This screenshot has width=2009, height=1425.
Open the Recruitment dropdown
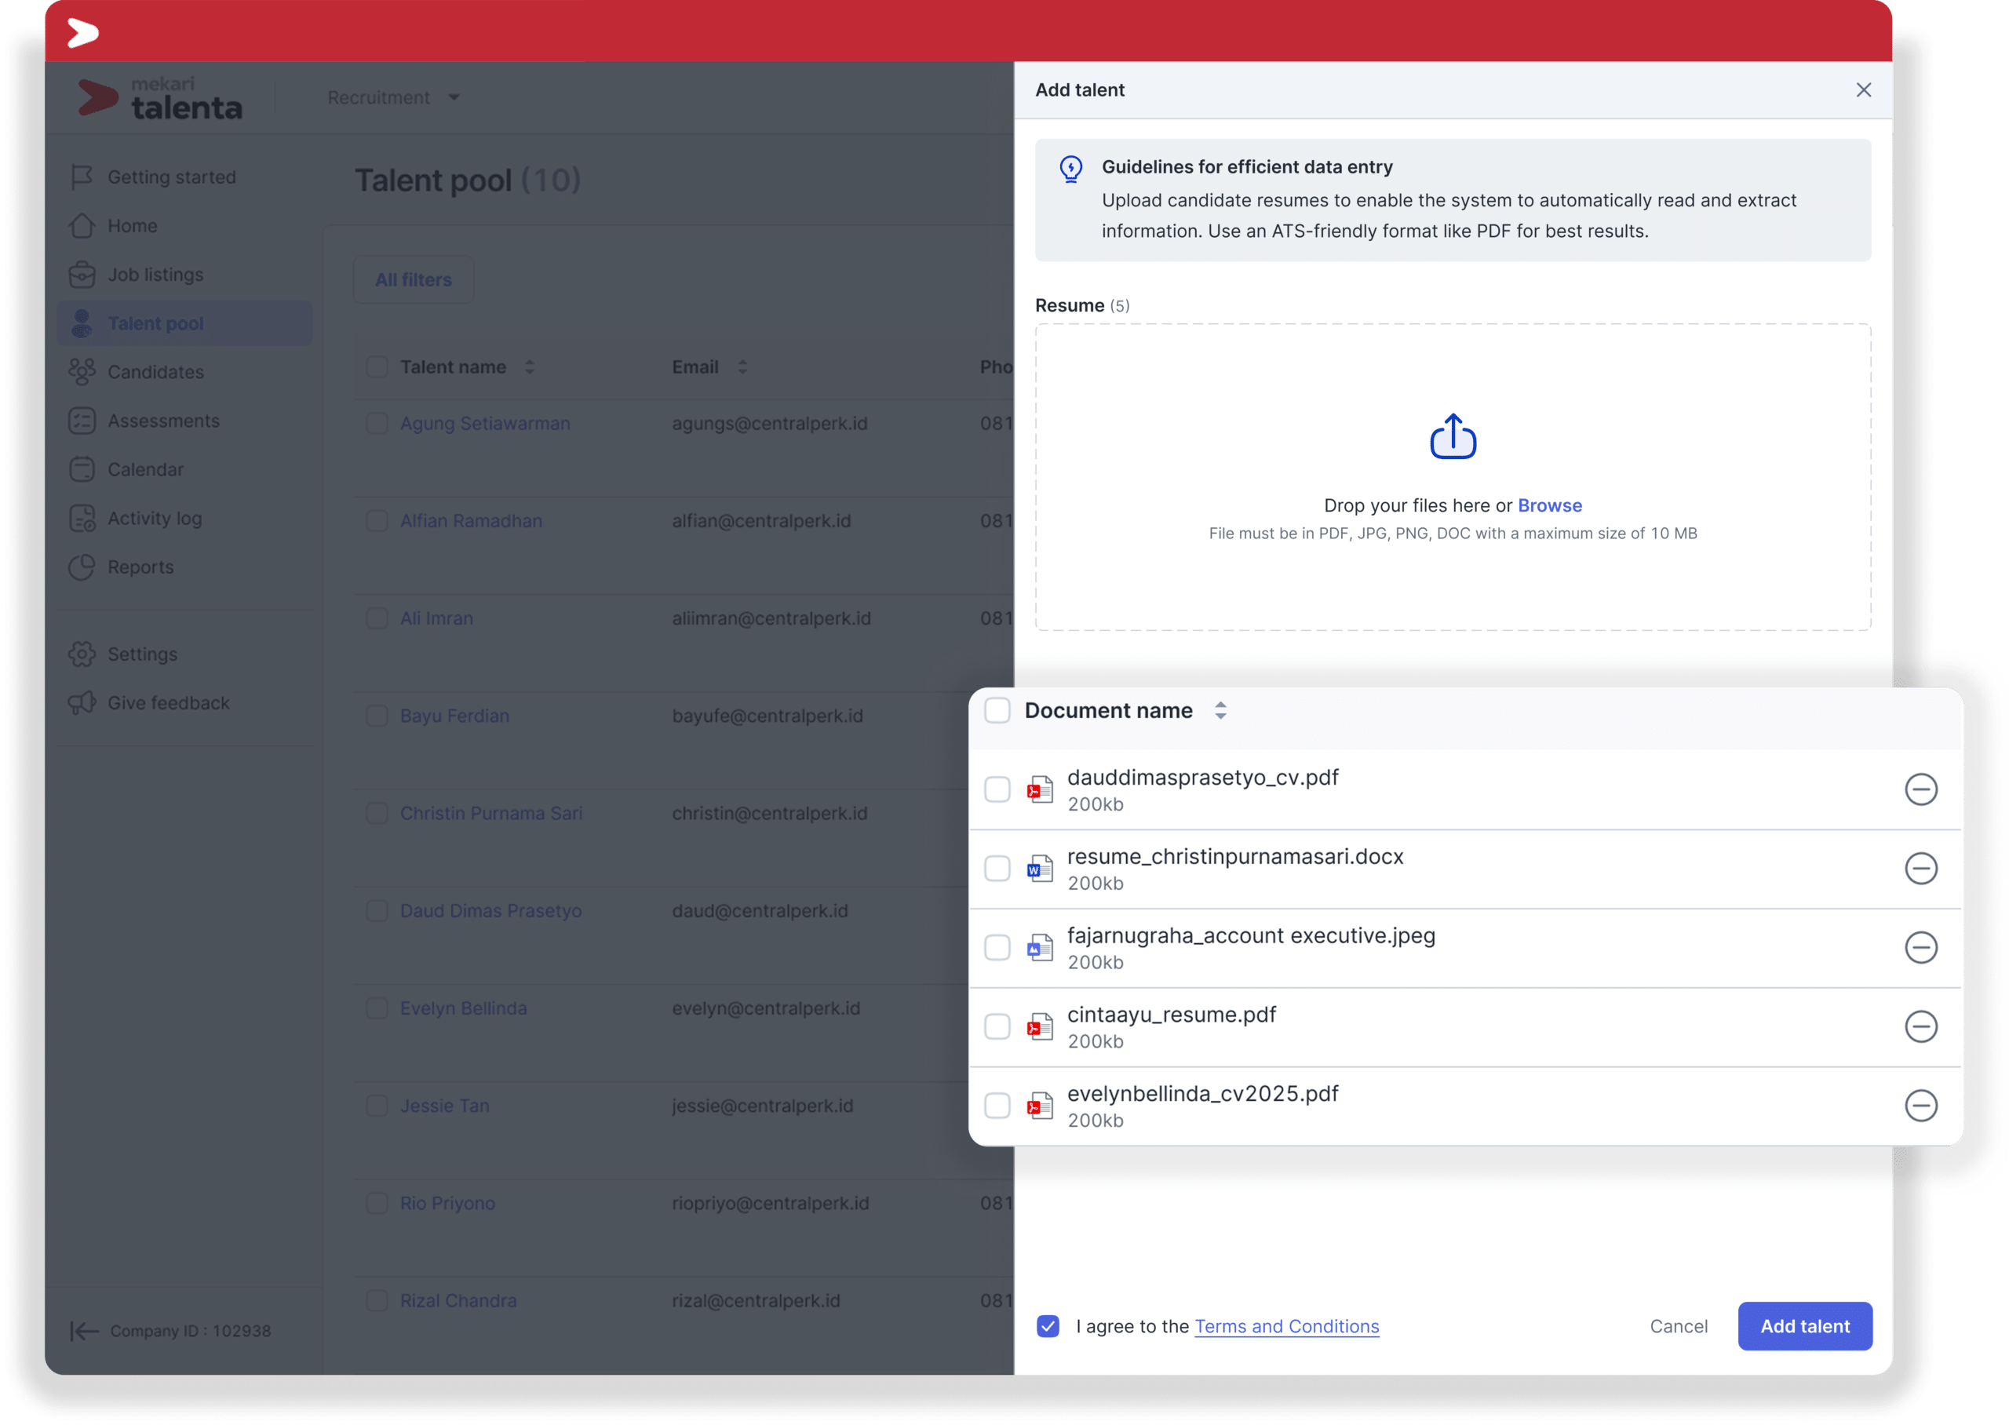point(393,97)
